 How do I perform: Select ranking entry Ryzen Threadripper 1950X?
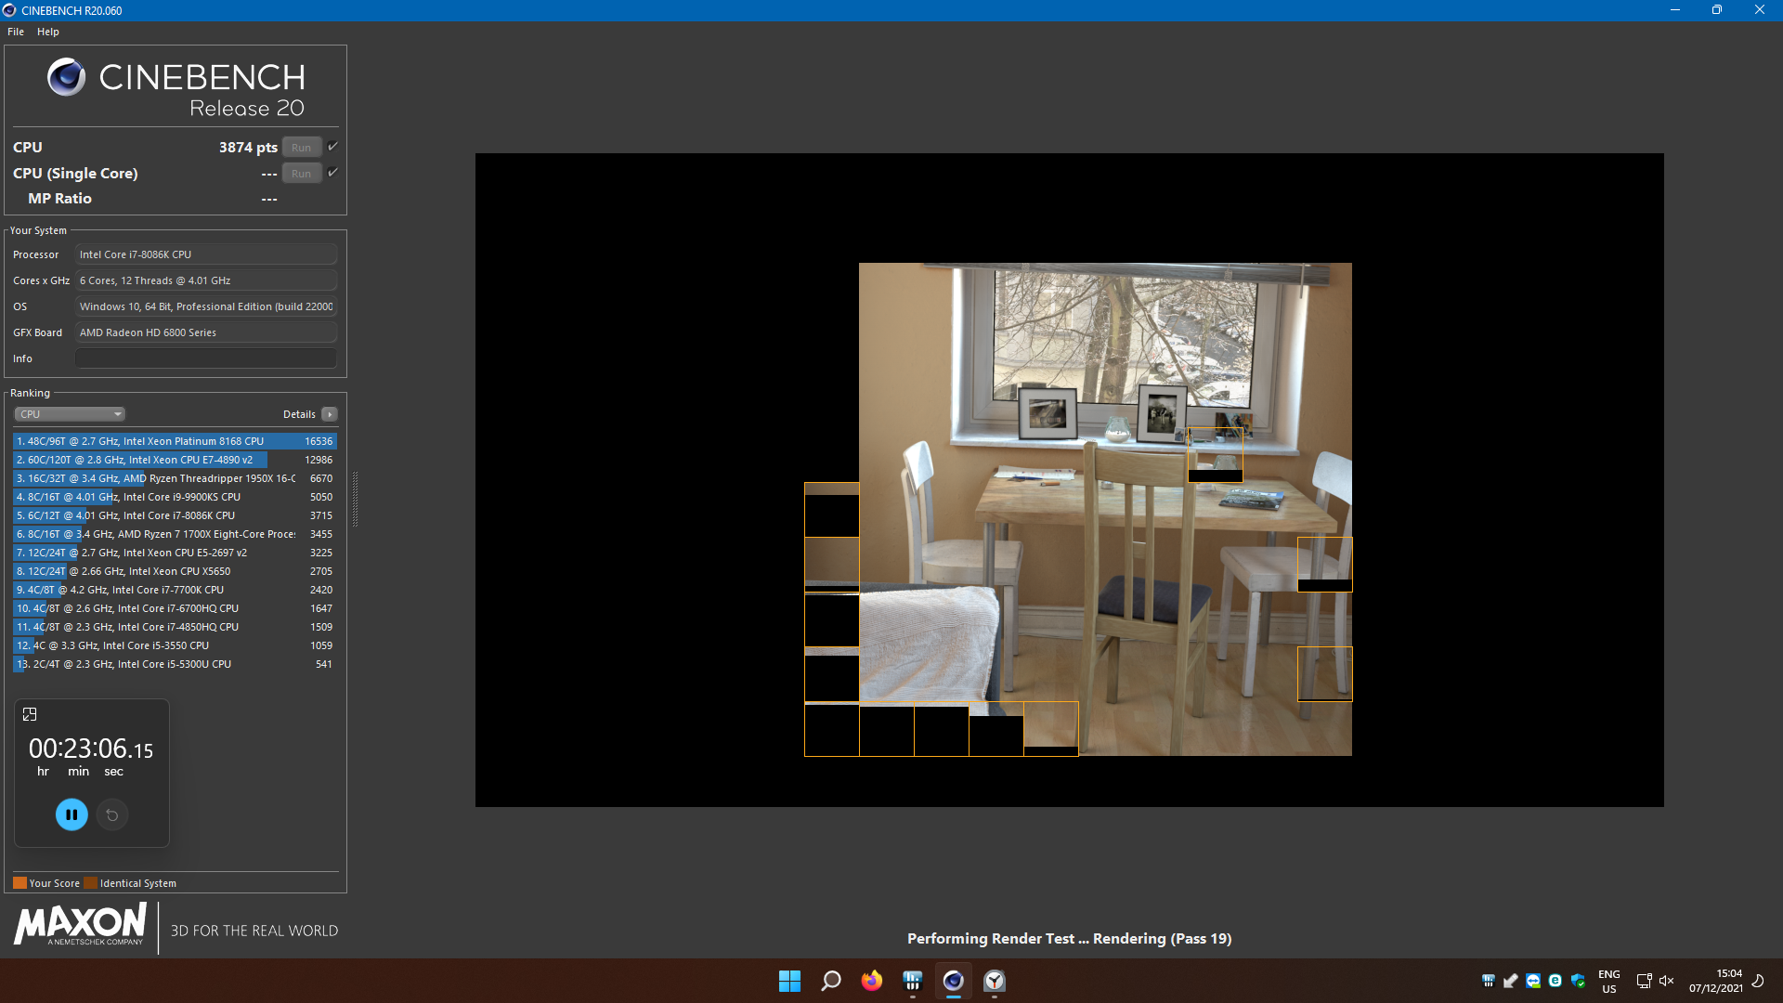point(175,478)
